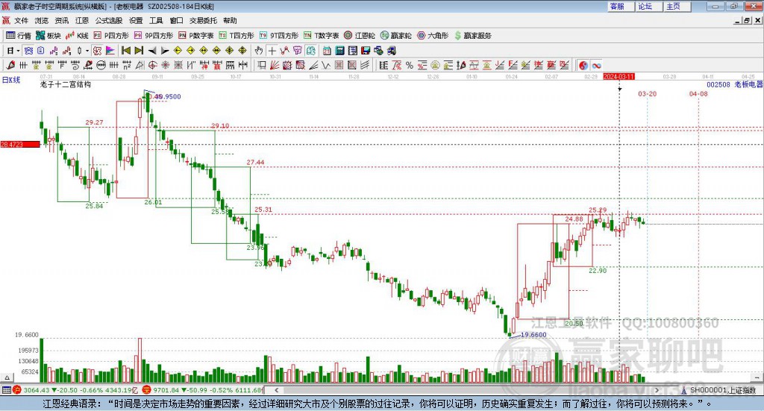Select the 2024-03-11 date marker
Image resolution: width=764 pixels, height=411 pixels.
coord(619,77)
